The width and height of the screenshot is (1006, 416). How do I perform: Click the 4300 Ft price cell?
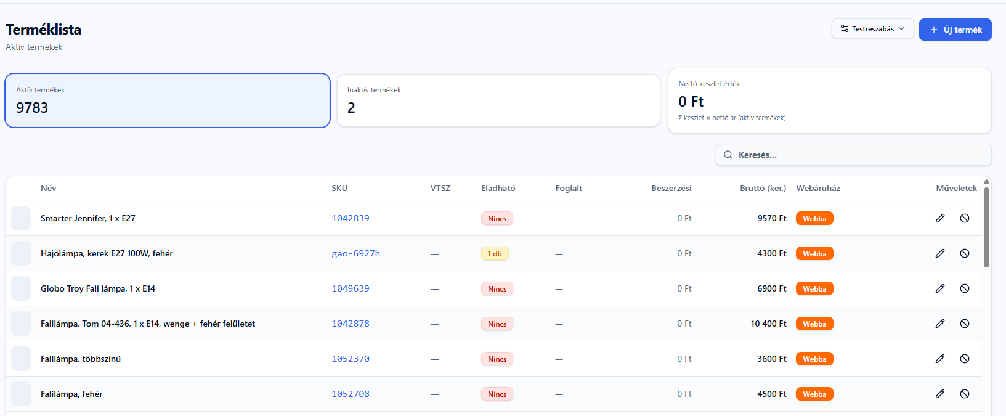772,253
